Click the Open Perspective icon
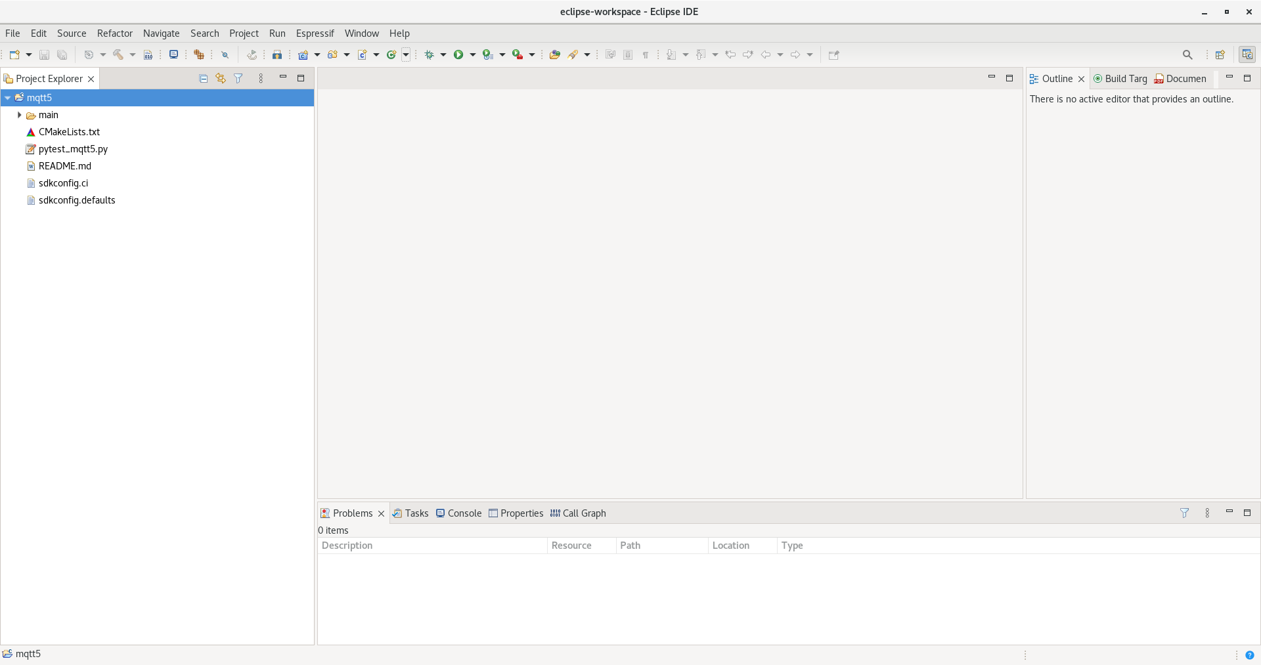Viewport: 1261px width, 665px height. point(1220,55)
